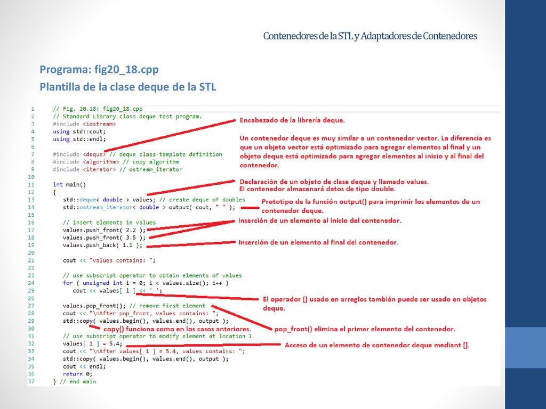Image resolution: width=546 pixels, height=409 pixels.
Task: Click 'cout << values[ i ]' line
Action: coord(117,291)
